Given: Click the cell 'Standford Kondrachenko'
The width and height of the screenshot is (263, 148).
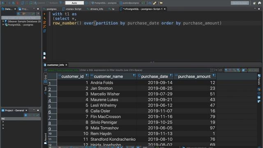Looking at the screenshot, I should click(113, 139).
